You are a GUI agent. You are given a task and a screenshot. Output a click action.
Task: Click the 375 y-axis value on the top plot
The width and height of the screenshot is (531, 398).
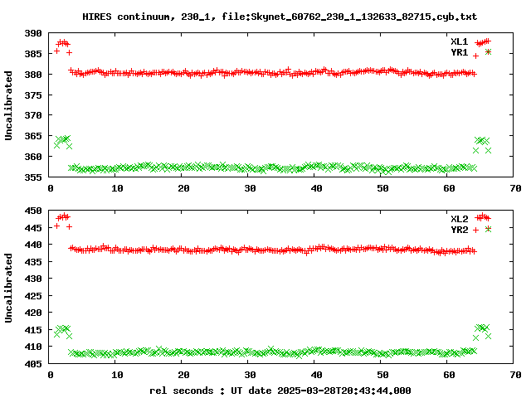(x=33, y=95)
